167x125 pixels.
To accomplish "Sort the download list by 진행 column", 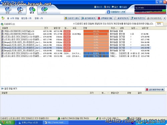I will (96, 28).
